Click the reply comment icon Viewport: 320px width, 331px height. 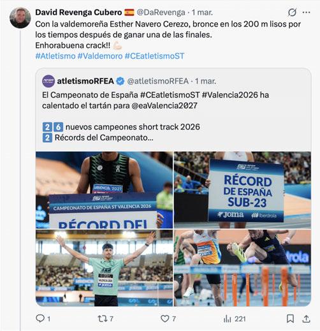click(40, 318)
